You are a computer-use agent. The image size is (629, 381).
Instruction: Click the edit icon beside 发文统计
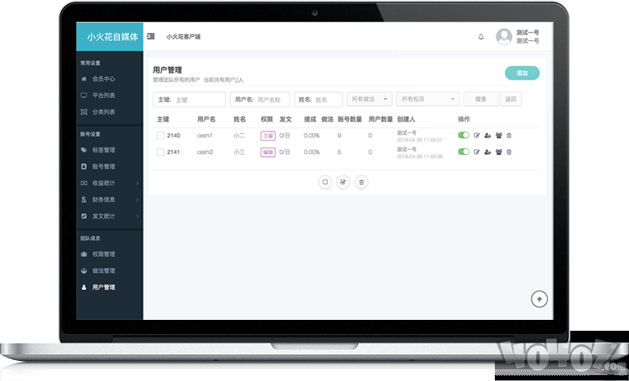click(84, 216)
